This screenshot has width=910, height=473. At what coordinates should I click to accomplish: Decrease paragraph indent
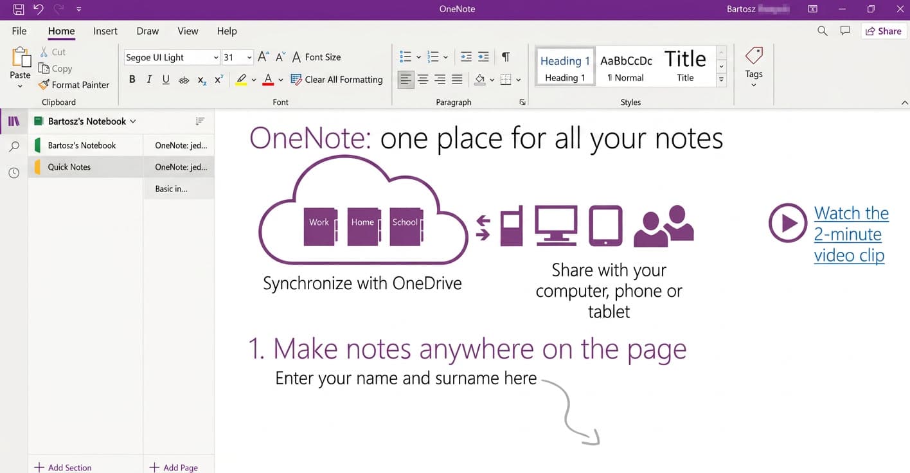pyautogui.click(x=467, y=57)
